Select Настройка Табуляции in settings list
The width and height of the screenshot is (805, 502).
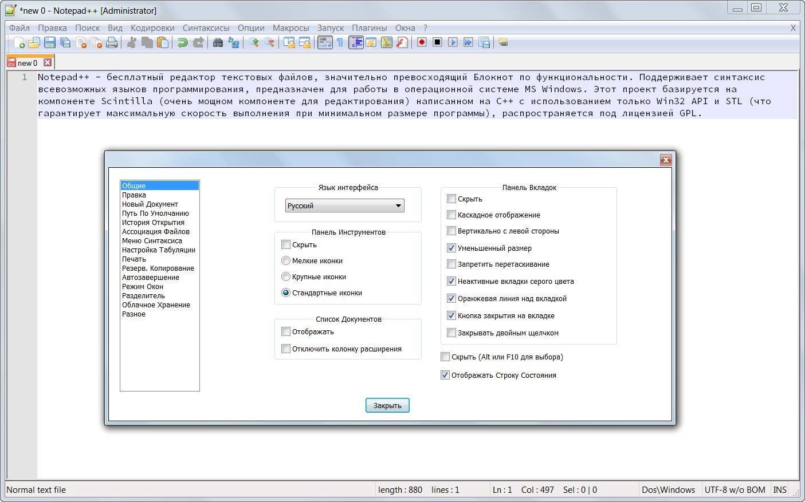click(159, 250)
